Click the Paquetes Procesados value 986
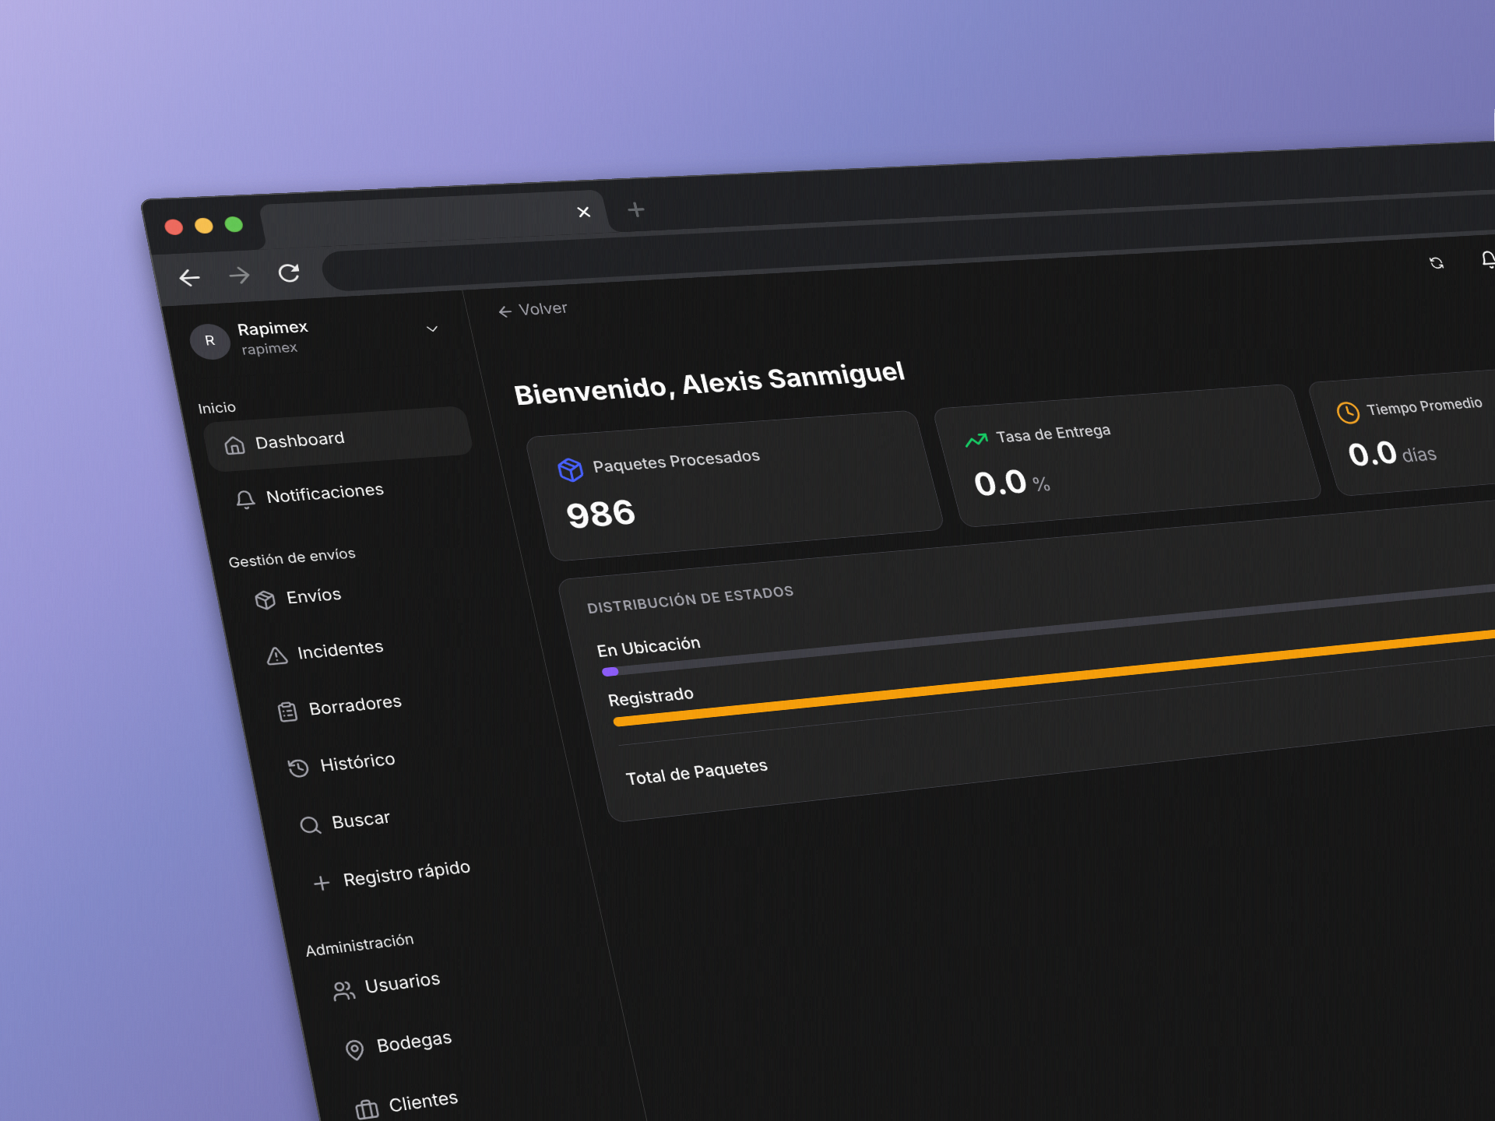 click(x=601, y=515)
